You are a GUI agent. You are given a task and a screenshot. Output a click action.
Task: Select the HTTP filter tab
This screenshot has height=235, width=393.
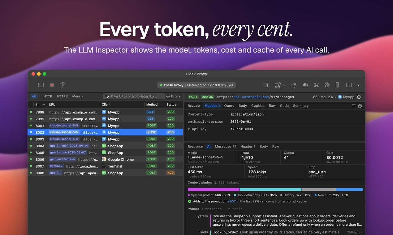[x=48, y=96]
